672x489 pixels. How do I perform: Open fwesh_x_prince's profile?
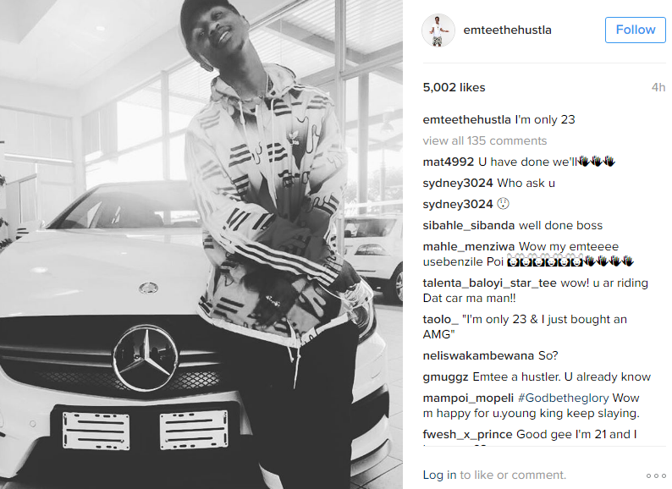(x=467, y=434)
